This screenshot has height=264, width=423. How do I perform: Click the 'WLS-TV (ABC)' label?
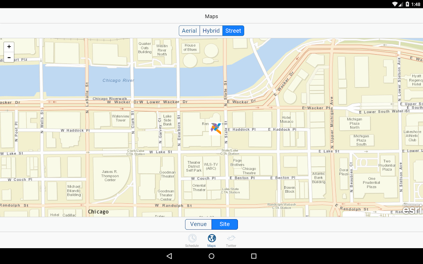click(211, 166)
